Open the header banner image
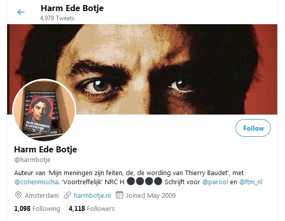This screenshot has height=221, width=285. pos(142,69)
